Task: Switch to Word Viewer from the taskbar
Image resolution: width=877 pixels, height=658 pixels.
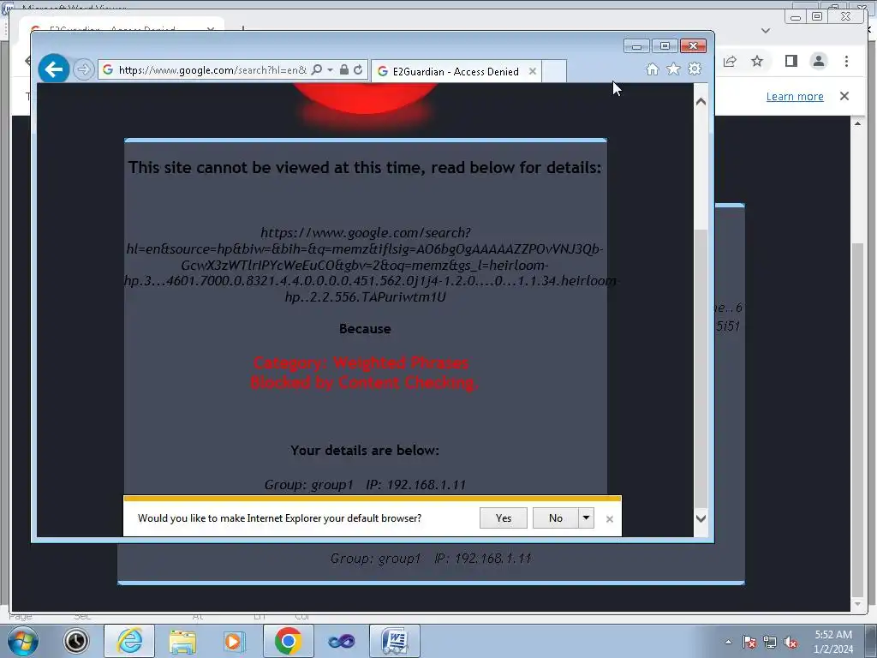Action: tap(395, 641)
